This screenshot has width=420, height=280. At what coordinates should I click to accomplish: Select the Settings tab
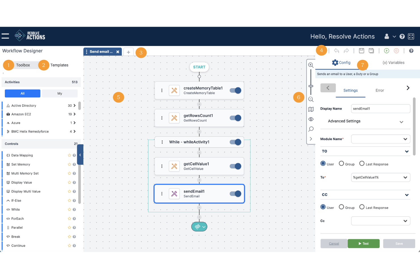pos(350,90)
